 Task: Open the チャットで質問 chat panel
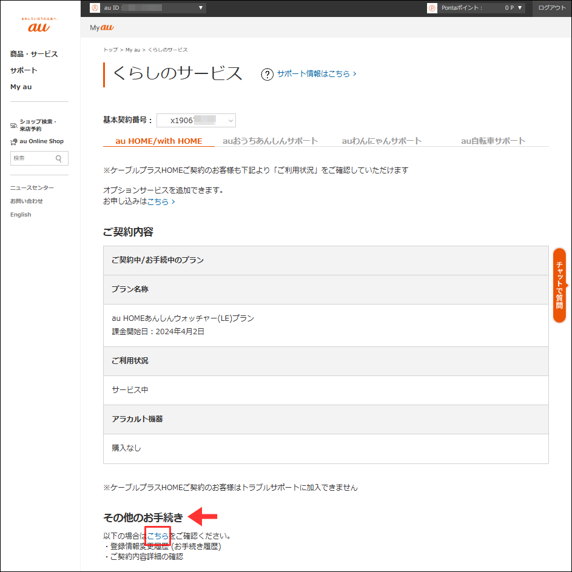point(559,285)
